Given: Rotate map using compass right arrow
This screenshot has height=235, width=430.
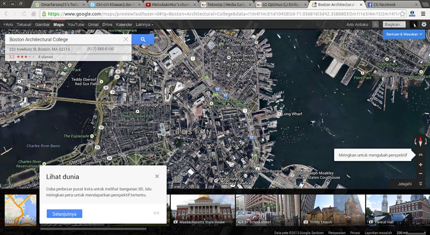Looking at the screenshot, I should point(426,142).
